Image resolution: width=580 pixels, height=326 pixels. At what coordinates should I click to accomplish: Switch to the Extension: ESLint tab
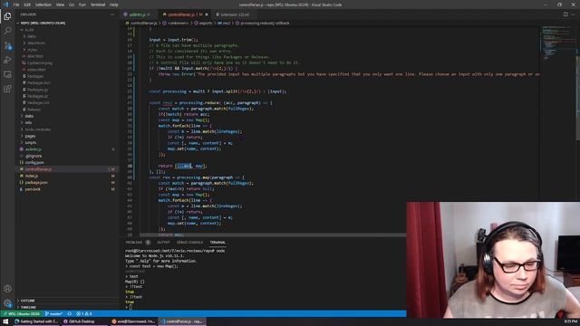tap(234, 14)
